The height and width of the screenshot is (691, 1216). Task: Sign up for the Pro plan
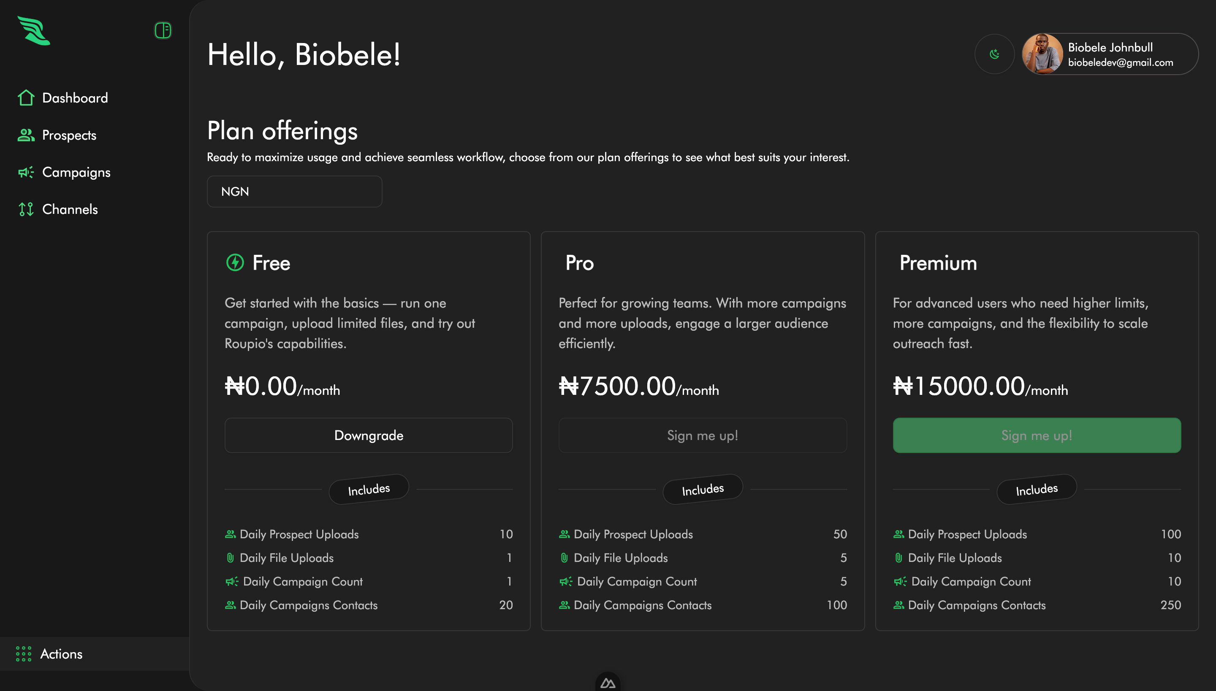(703, 435)
